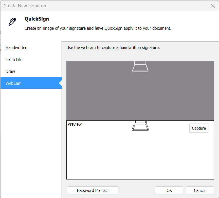The height and width of the screenshot is (198, 219).
Task: Click inside the white Preview pane
Action: pos(140,150)
